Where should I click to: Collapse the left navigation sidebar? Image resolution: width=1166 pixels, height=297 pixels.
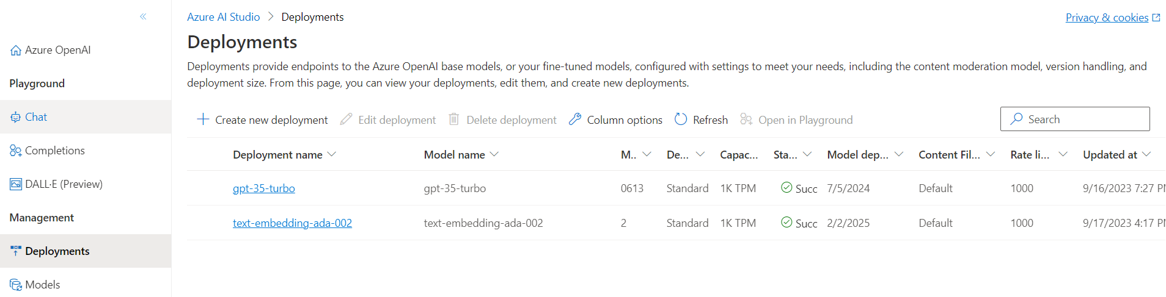click(143, 16)
